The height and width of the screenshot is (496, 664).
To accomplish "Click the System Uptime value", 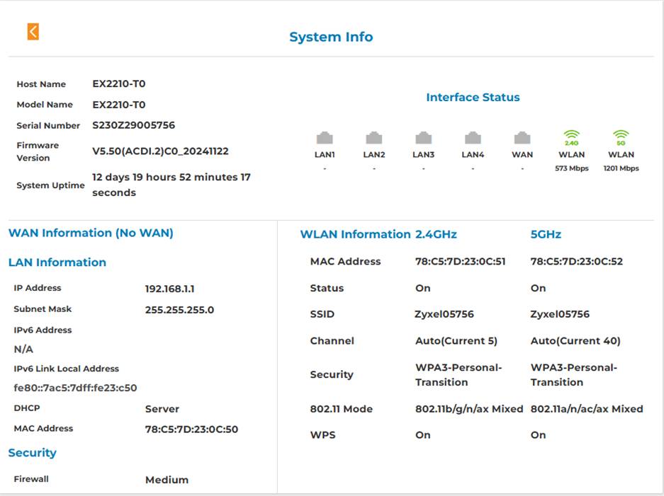I will point(171,185).
